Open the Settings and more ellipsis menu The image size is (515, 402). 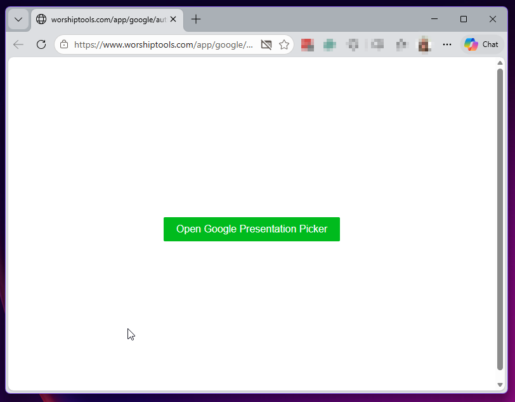coord(447,44)
